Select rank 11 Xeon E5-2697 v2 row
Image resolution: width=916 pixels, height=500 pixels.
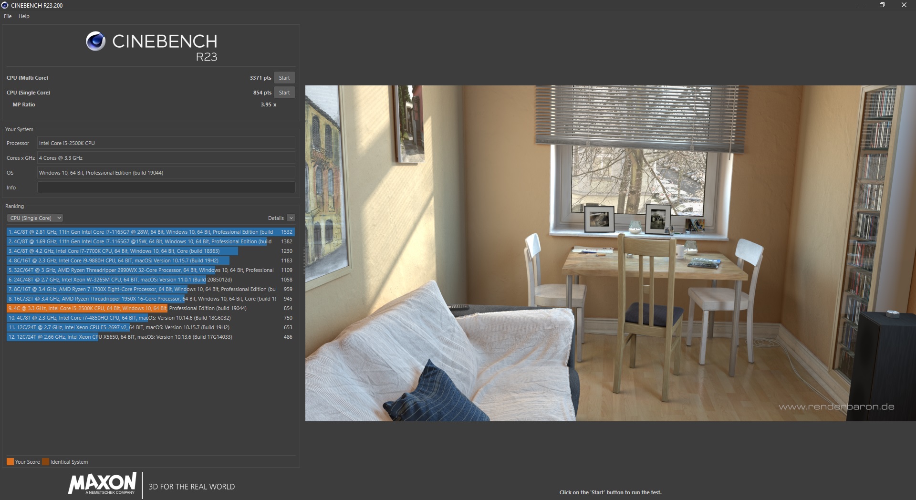[x=151, y=327]
